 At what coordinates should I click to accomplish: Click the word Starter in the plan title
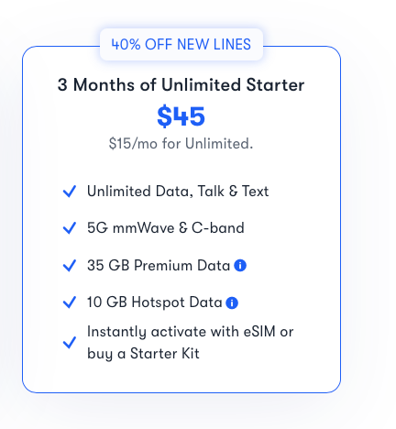(x=275, y=85)
